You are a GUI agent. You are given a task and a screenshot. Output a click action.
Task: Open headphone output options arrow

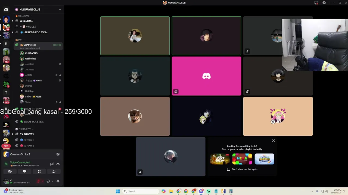pyautogui.click(x=52, y=181)
